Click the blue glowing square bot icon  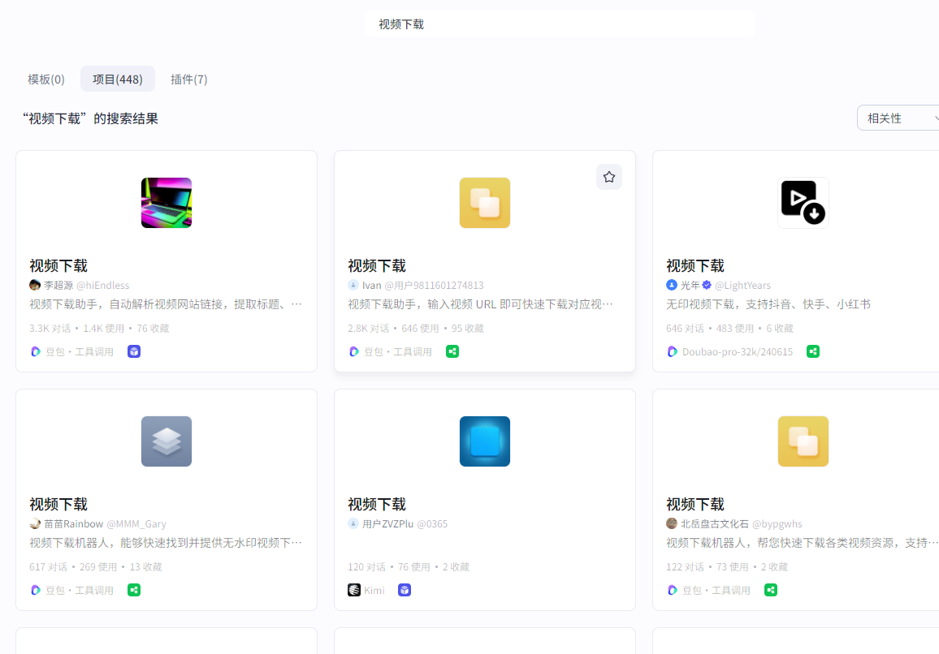point(485,441)
